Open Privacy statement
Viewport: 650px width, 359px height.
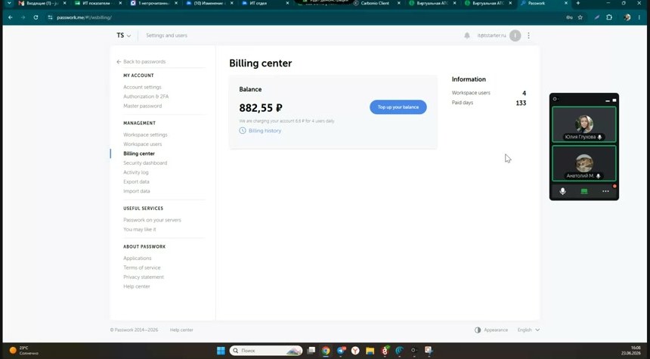[144, 277]
